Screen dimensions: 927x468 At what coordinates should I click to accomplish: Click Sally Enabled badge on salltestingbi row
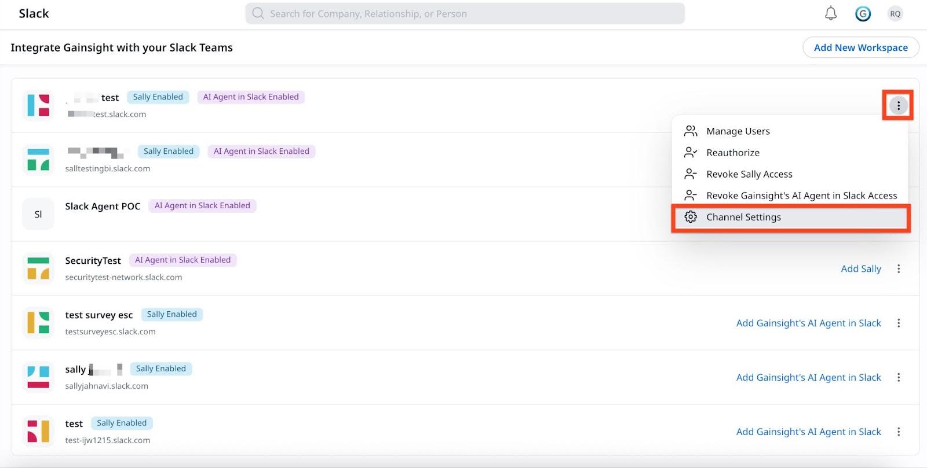(169, 152)
